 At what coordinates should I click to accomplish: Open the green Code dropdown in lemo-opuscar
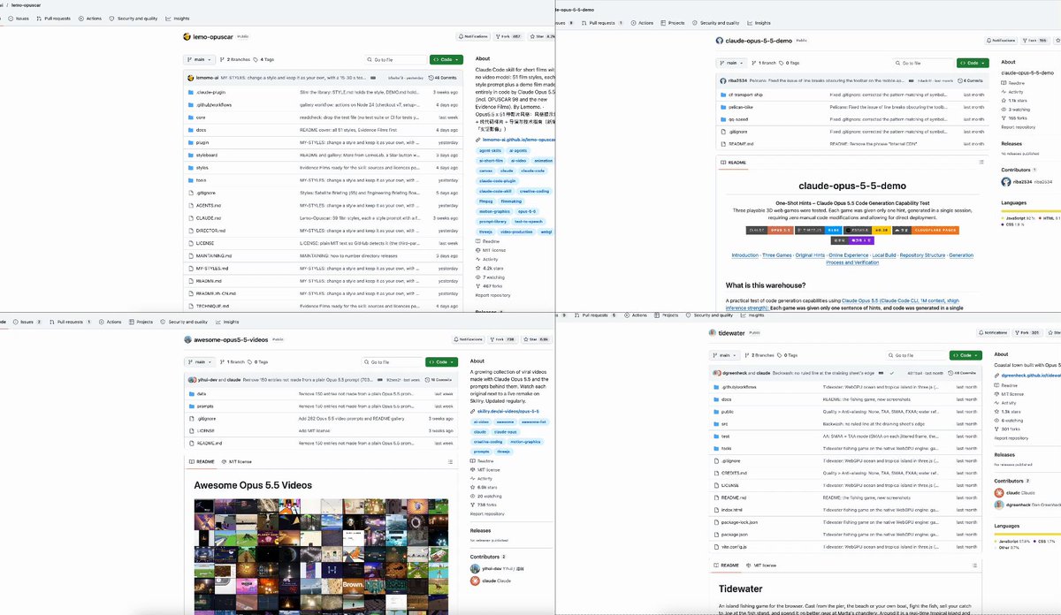point(447,59)
